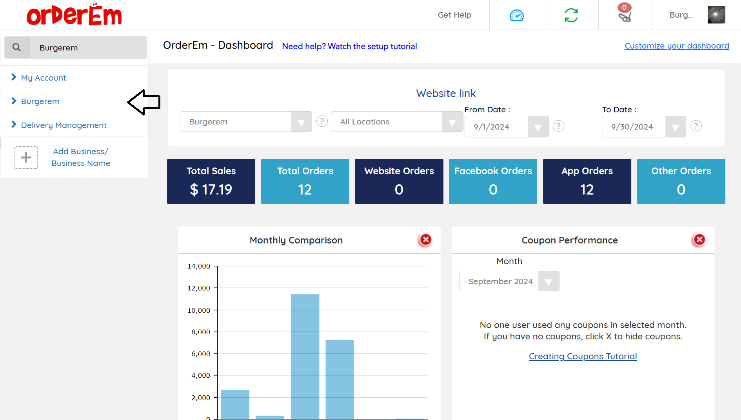The width and height of the screenshot is (741, 420).
Task: Open the Burgerem business dropdown
Action: click(301, 122)
